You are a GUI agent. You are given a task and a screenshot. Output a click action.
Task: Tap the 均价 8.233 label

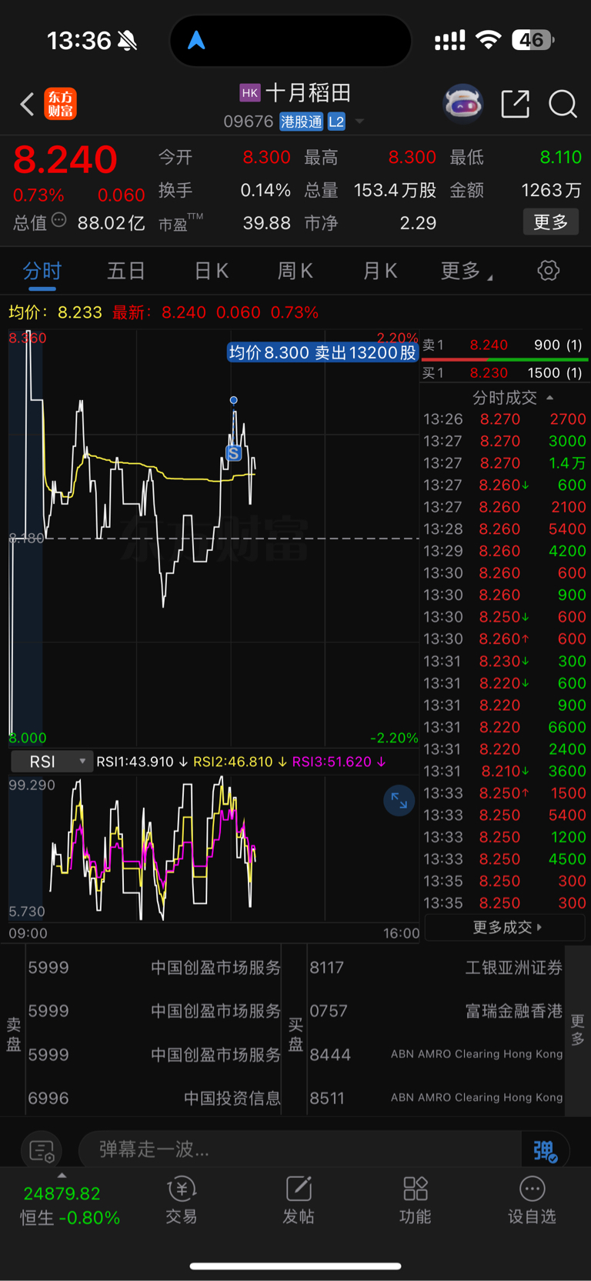click(x=55, y=312)
